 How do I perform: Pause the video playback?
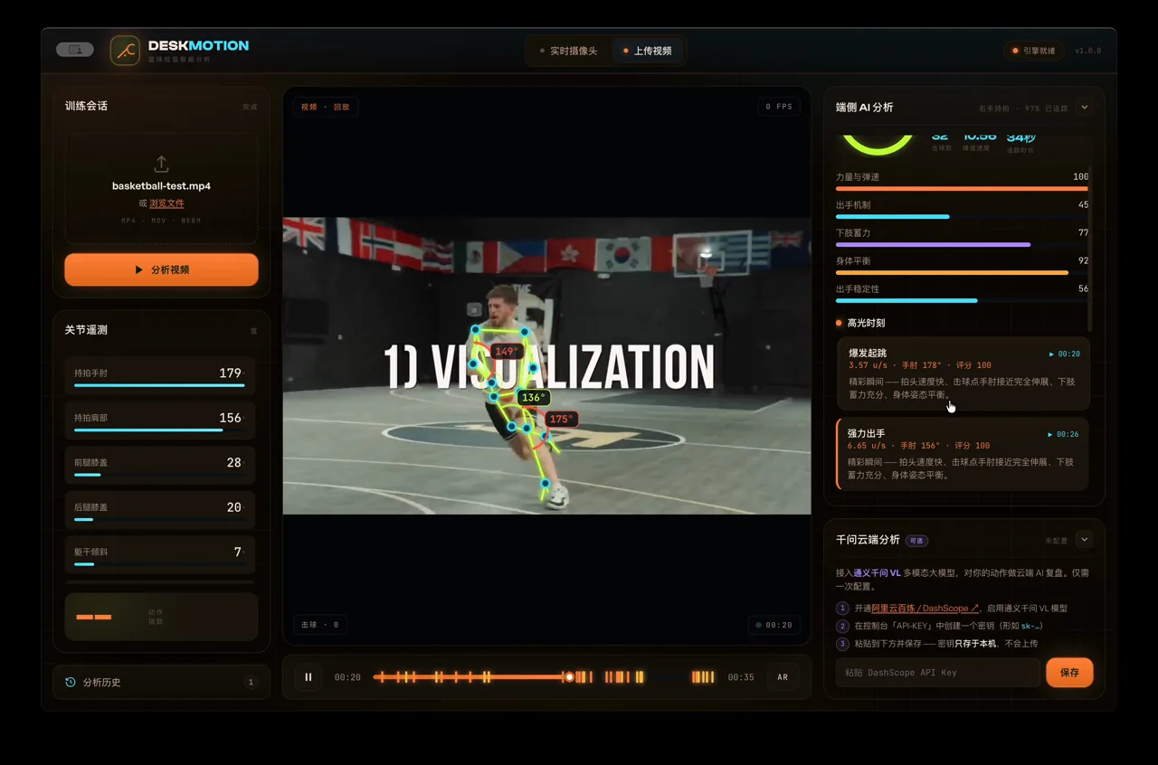pos(308,676)
